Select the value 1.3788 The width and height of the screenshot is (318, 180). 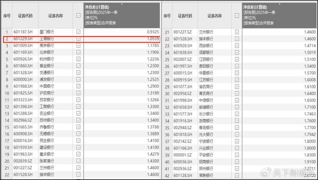pyautogui.click(x=153, y=127)
